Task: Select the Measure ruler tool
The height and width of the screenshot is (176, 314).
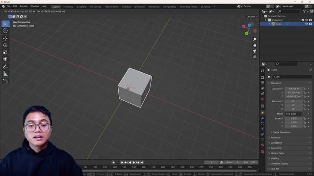Action: (x=5, y=74)
